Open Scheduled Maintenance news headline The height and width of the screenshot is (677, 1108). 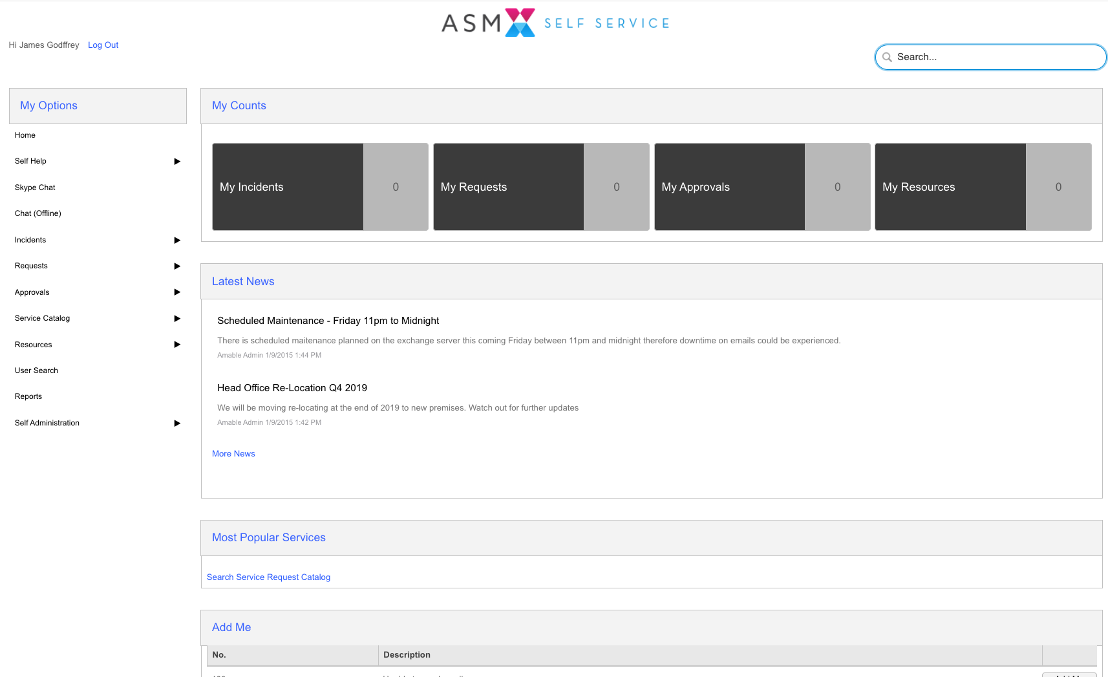point(328,321)
